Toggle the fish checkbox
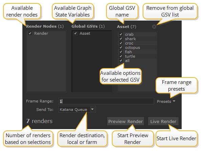Screen dimensions: 202x151 coord(121,52)
